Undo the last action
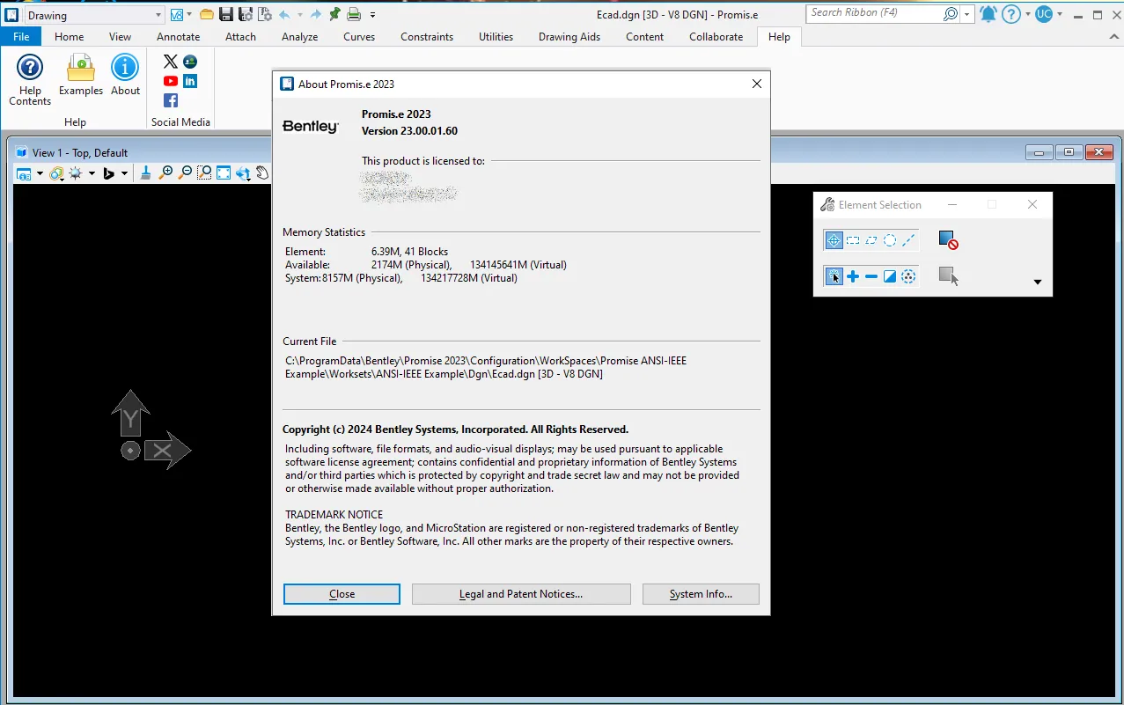The image size is (1124, 705). click(x=284, y=14)
